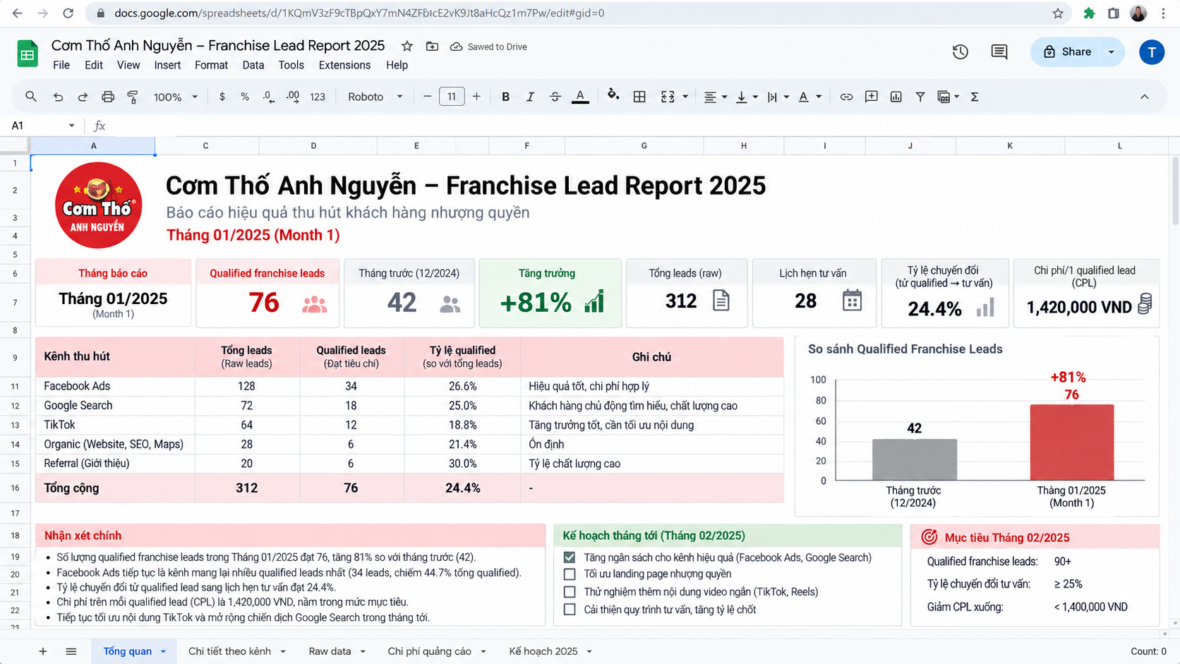Toggle italic formatting
This screenshot has height=664, width=1180.
530,97
